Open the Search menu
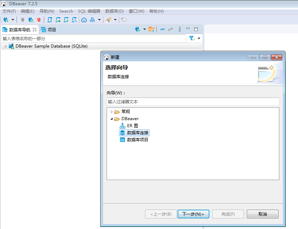The height and width of the screenshot is (229, 298). tap(66, 11)
